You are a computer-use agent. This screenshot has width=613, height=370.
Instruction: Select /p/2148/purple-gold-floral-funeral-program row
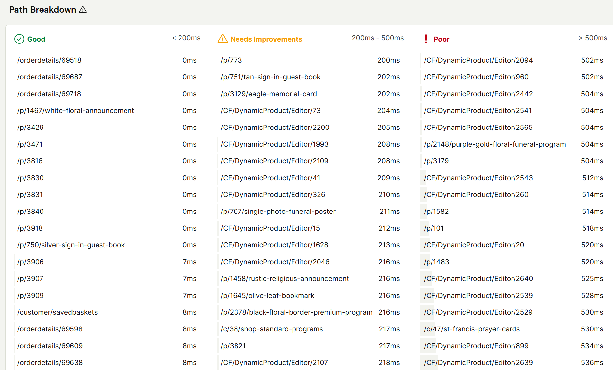click(x=495, y=144)
